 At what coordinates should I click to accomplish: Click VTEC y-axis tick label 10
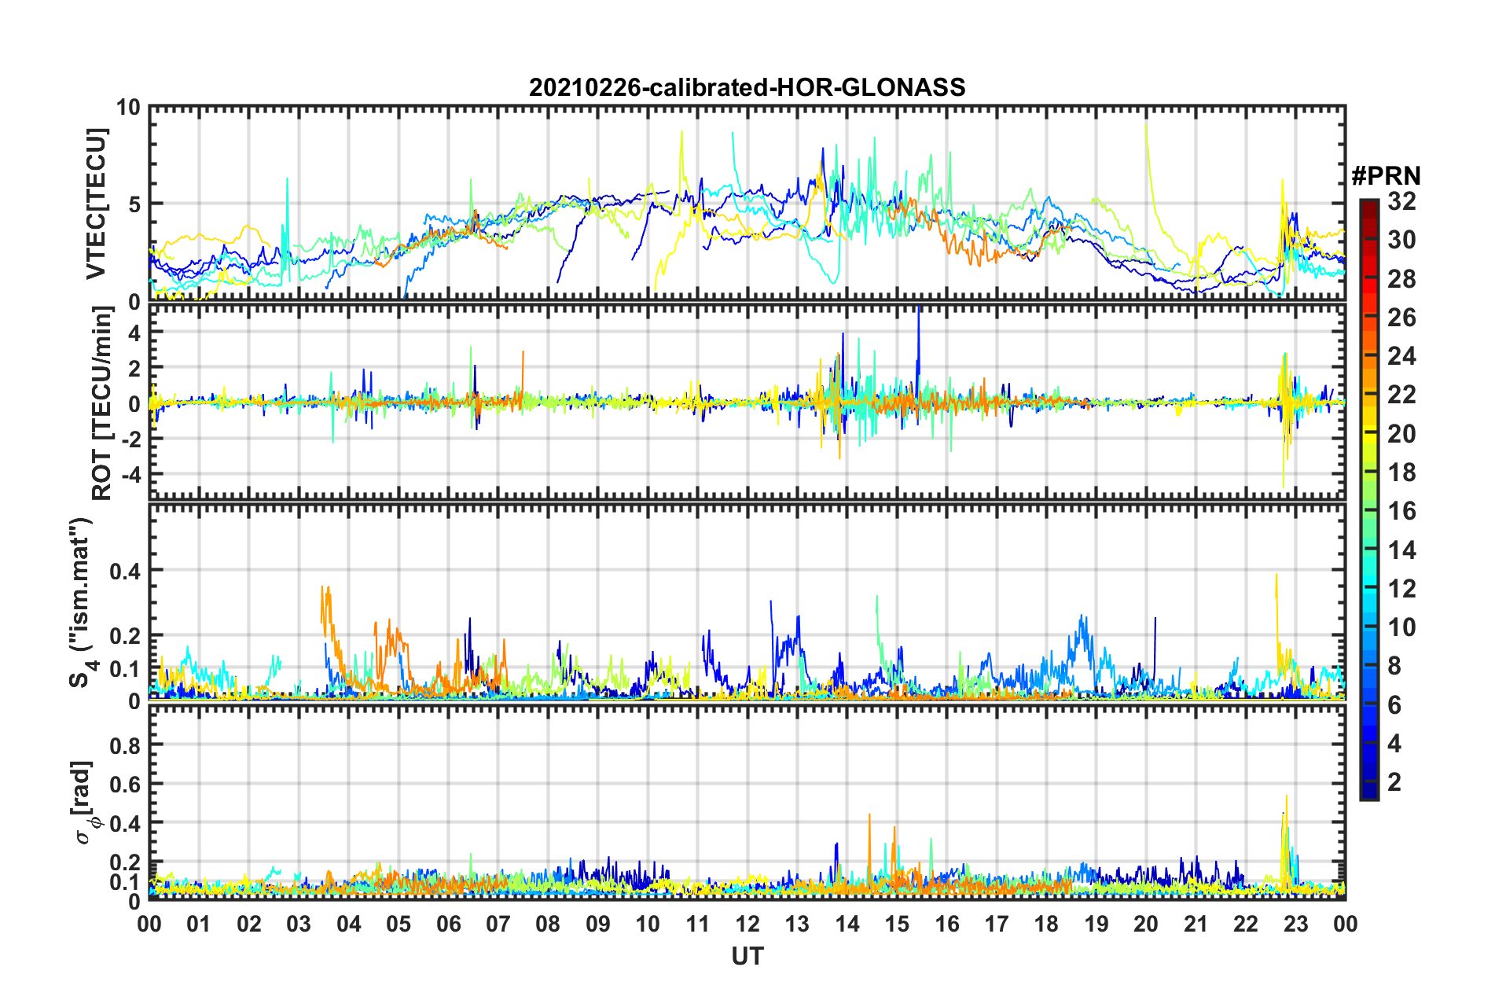[128, 108]
